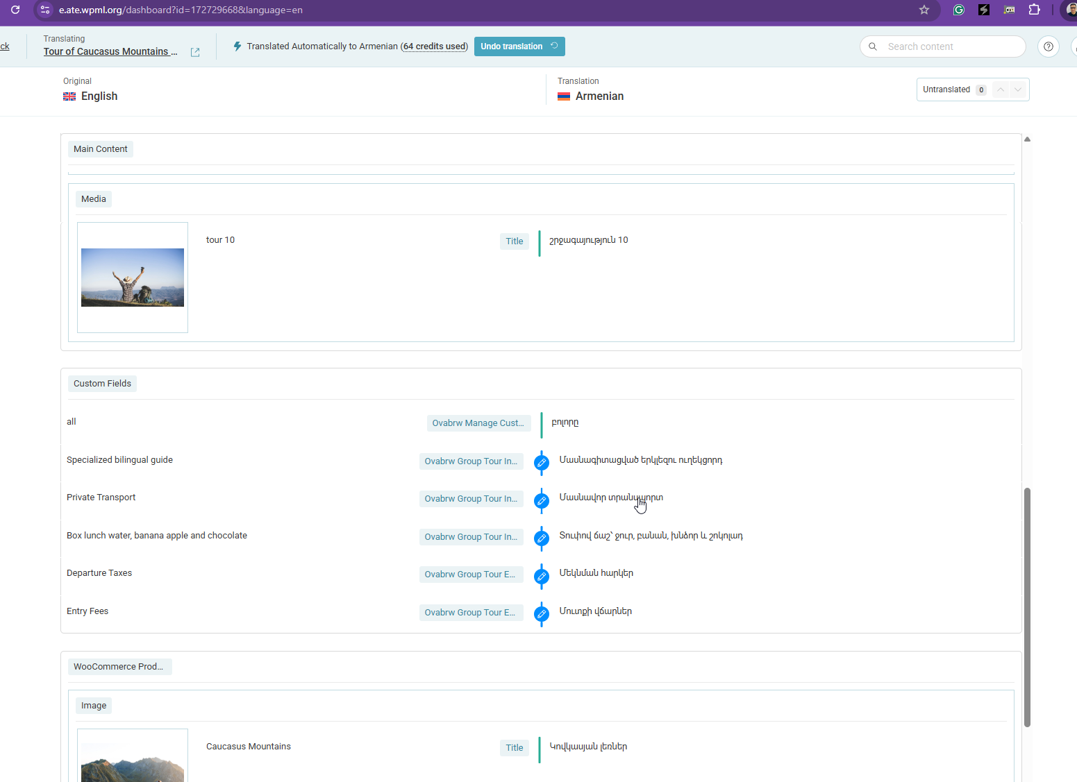Open the browser extensions puzzle icon
Screen dimensions: 1077x782
pyautogui.click(x=1034, y=10)
